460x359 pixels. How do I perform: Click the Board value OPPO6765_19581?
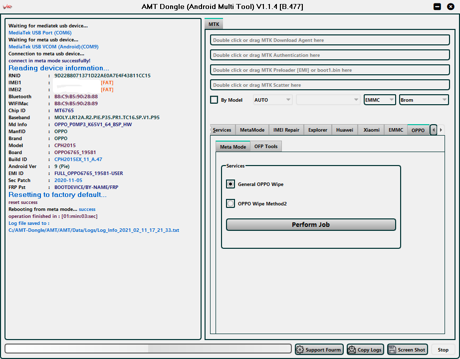pos(75,153)
